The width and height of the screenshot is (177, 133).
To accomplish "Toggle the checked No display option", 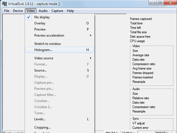I will 60,17.
